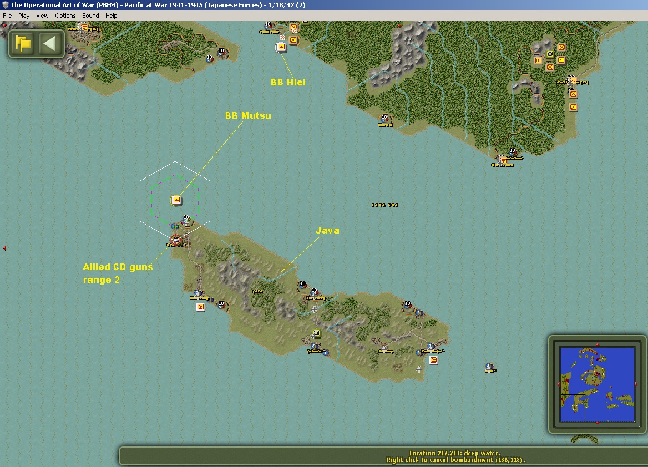Click the airfield cross icon in southeast Java

pyautogui.click(x=419, y=369)
